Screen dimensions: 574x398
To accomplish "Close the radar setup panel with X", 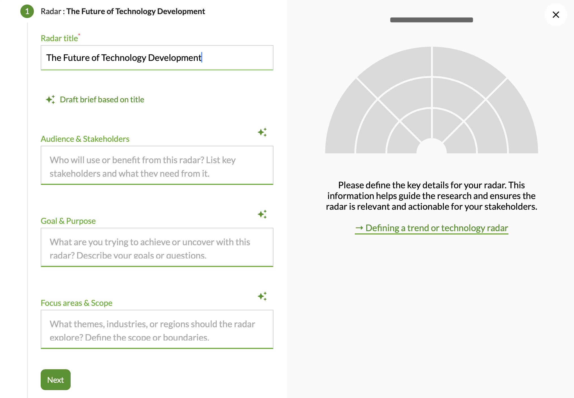I will 556,15.
